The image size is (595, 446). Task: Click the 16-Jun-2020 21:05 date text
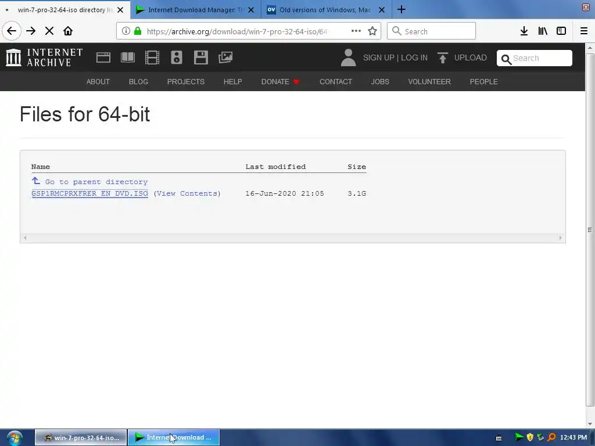pyautogui.click(x=285, y=193)
